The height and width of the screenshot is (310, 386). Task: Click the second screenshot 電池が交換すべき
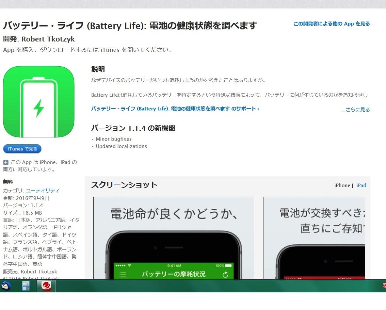click(x=314, y=238)
